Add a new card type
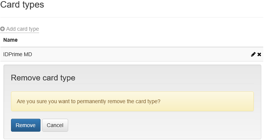This screenshot has height=140, width=264. pos(20,29)
